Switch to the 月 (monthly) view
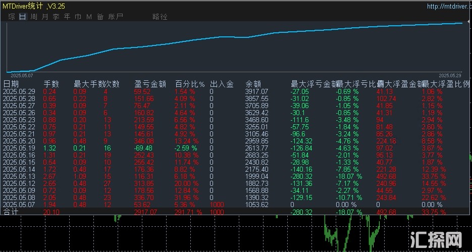 44,17
